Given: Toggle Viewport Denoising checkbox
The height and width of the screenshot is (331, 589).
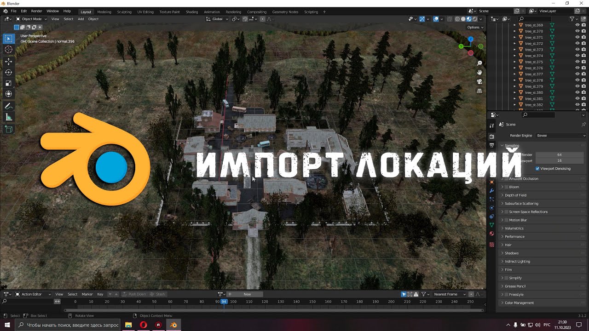Looking at the screenshot, I should 537,169.
